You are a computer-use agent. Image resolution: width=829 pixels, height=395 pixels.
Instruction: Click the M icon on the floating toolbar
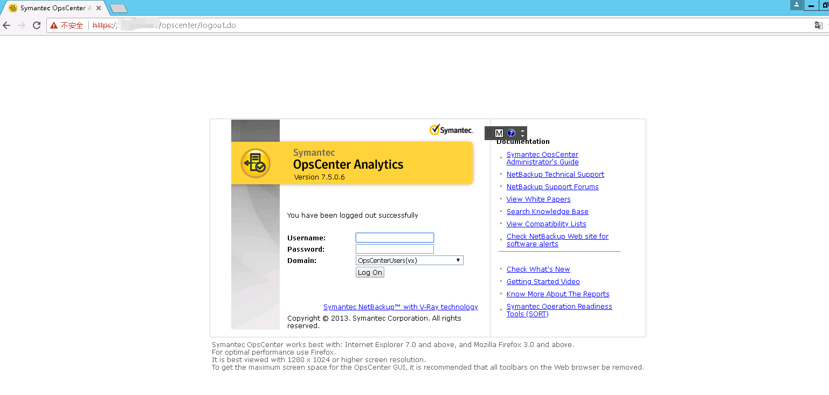point(499,133)
